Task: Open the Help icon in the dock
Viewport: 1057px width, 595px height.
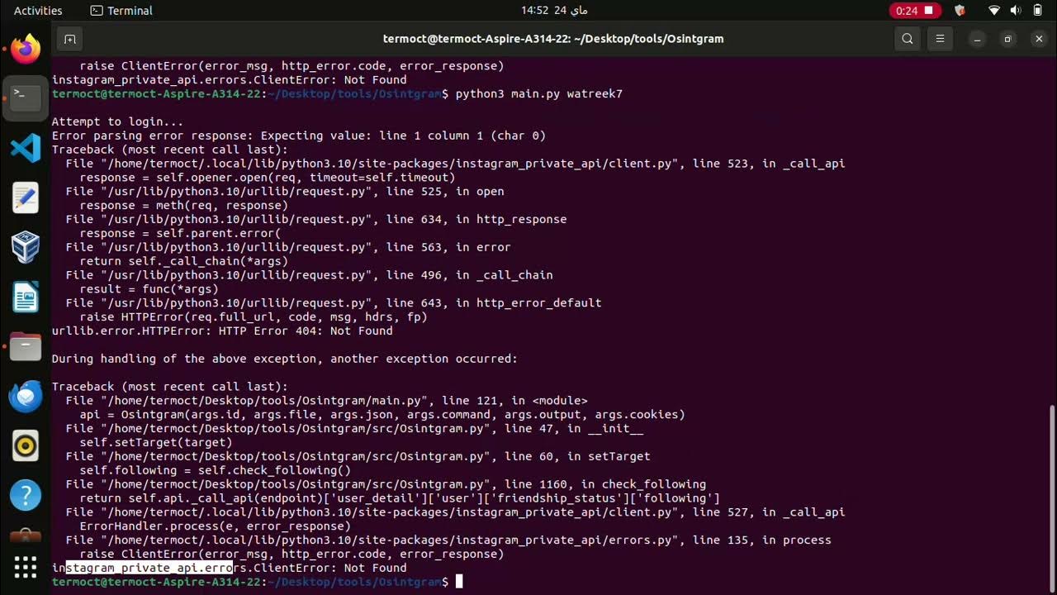Action: (26, 496)
